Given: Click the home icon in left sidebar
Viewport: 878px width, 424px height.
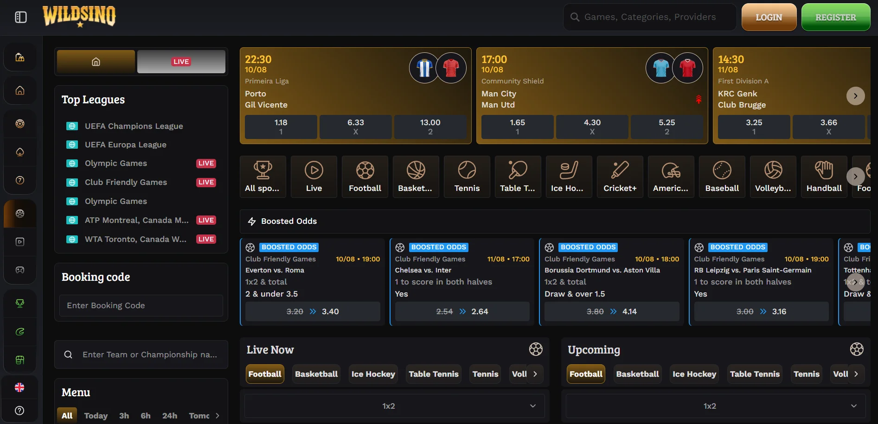Looking at the screenshot, I should point(20,90).
